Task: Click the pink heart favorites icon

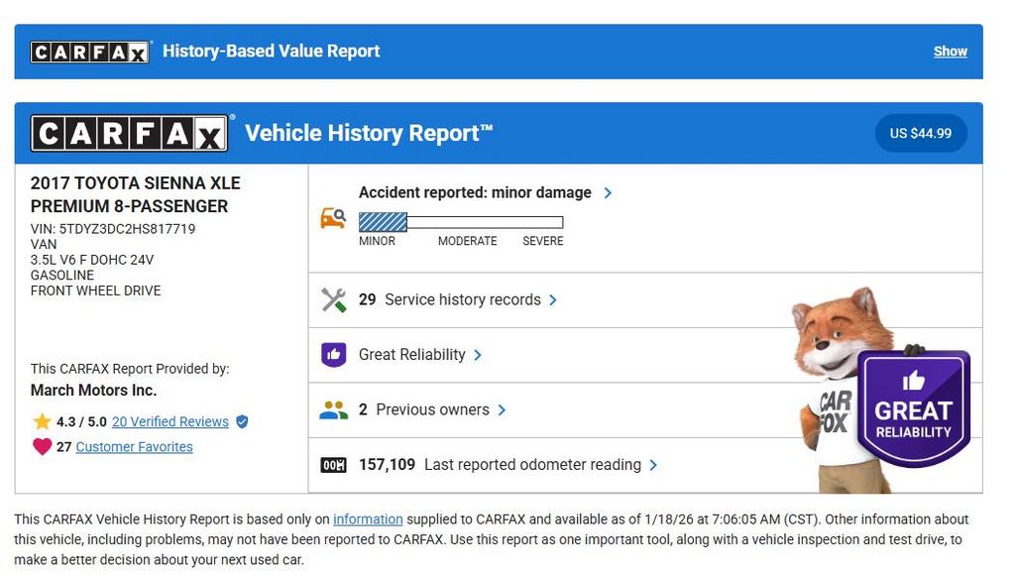Action: click(x=42, y=447)
